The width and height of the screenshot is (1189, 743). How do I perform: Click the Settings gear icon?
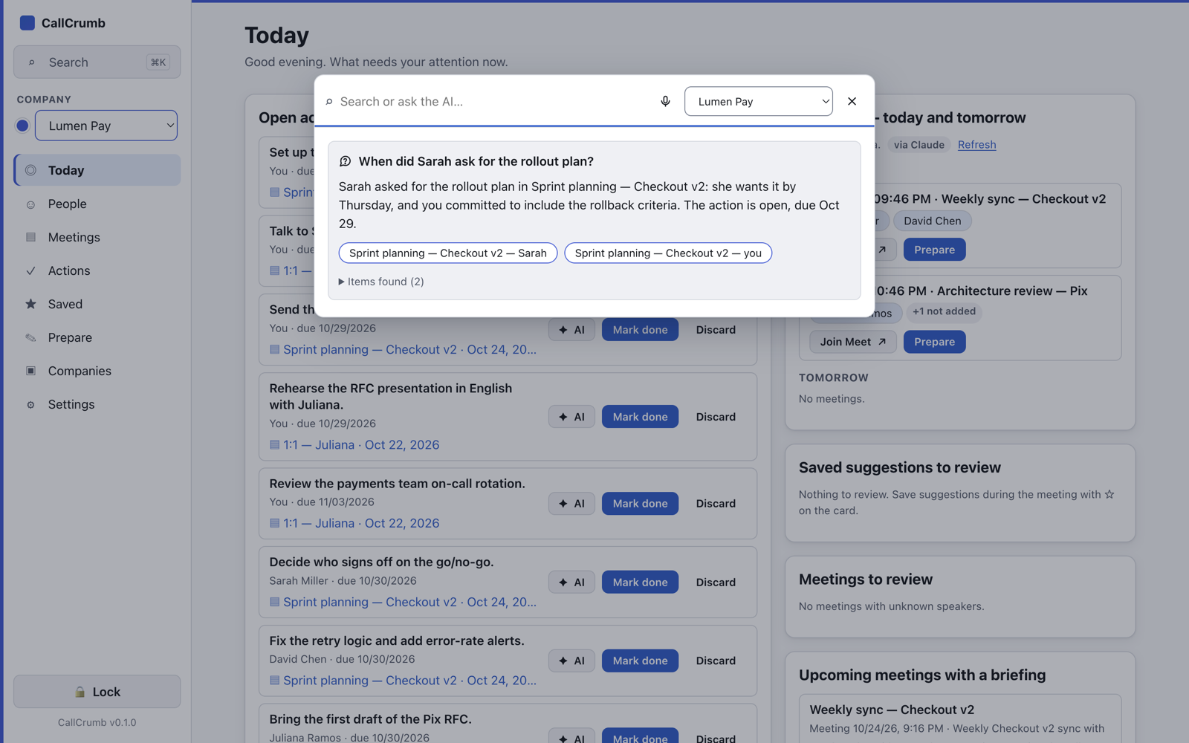coord(30,404)
